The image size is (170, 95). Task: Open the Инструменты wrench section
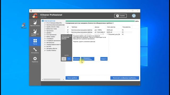[35, 50]
